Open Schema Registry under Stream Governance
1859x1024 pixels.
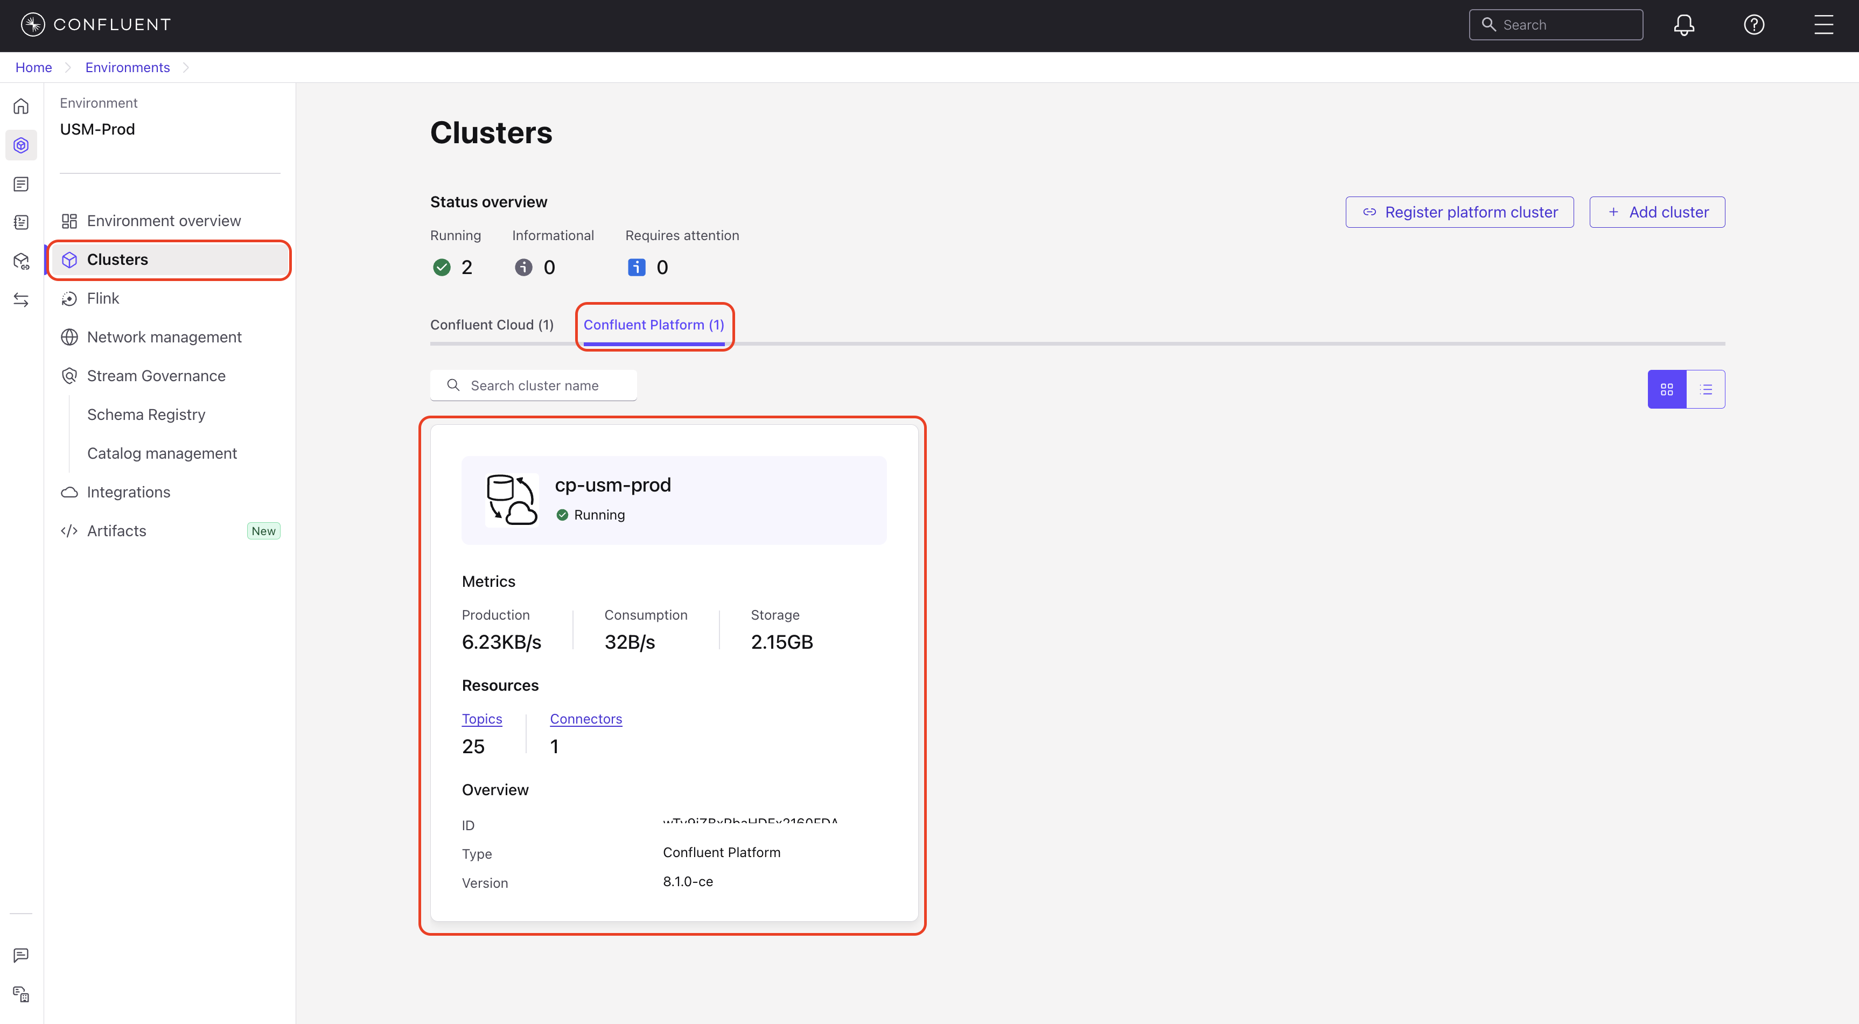point(146,414)
